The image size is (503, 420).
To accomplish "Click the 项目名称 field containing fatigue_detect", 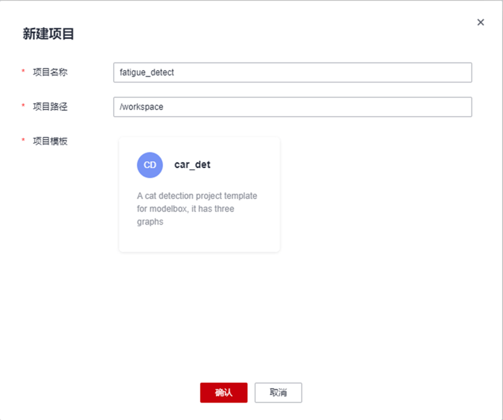I will [293, 73].
